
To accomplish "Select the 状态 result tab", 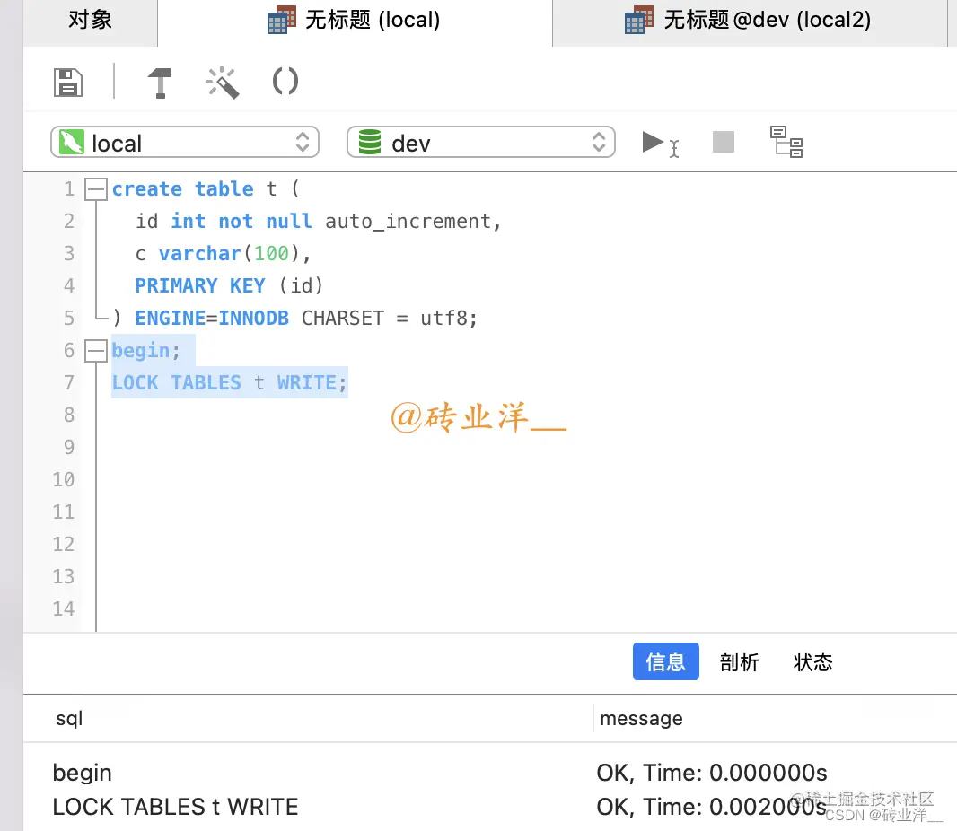I will coord(812,662).
